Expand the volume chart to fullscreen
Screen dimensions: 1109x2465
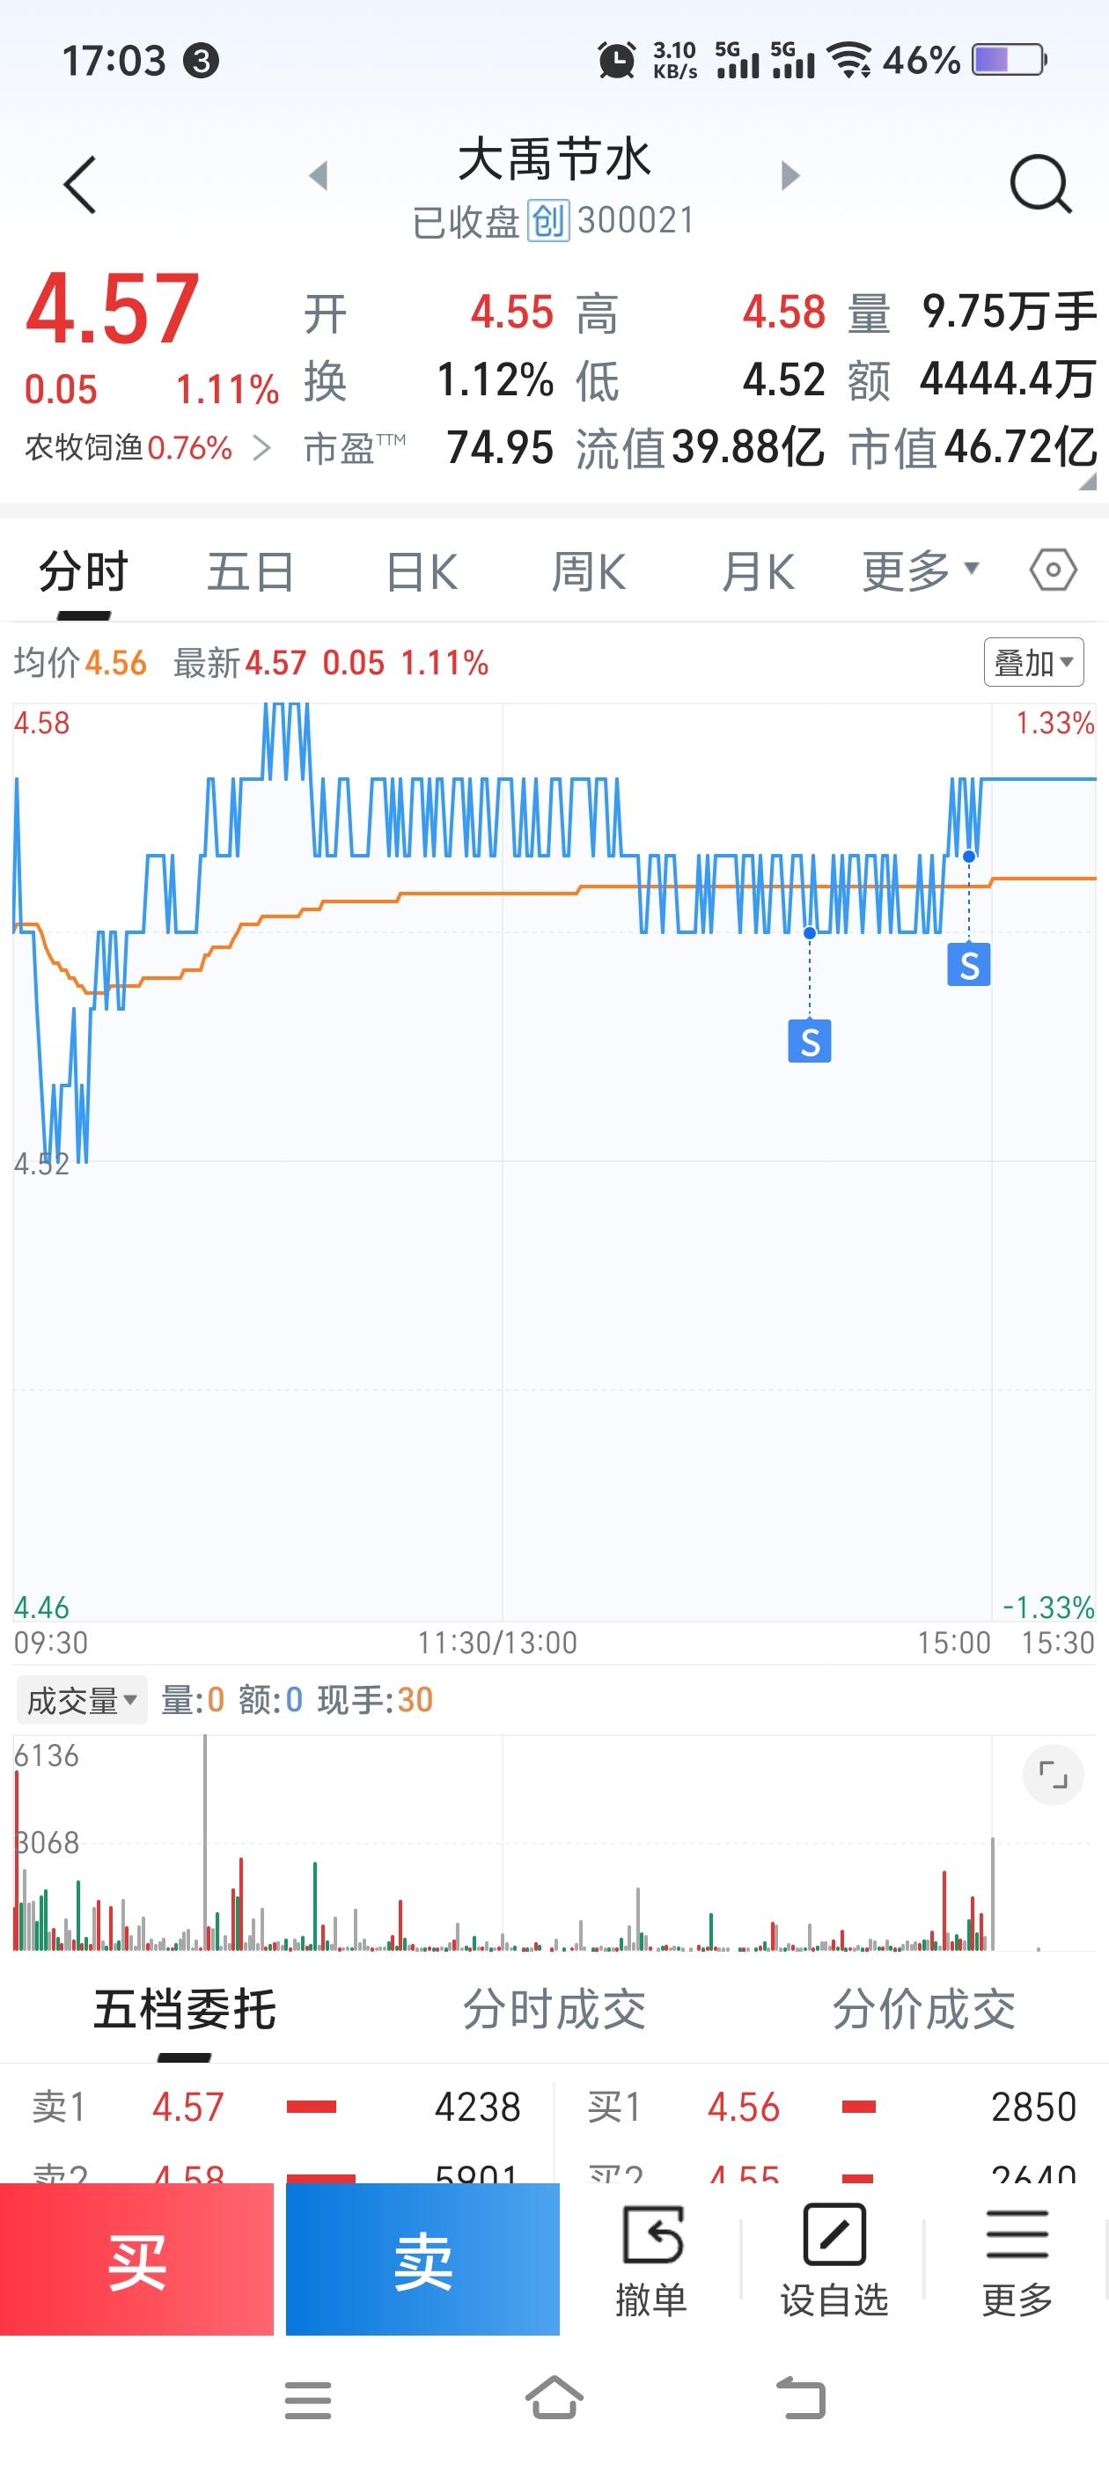coord(1053,1775)
